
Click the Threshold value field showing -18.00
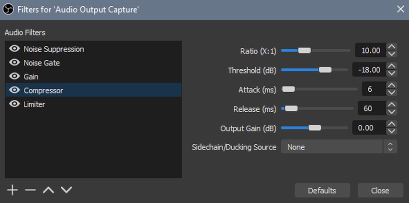(369, 69)
